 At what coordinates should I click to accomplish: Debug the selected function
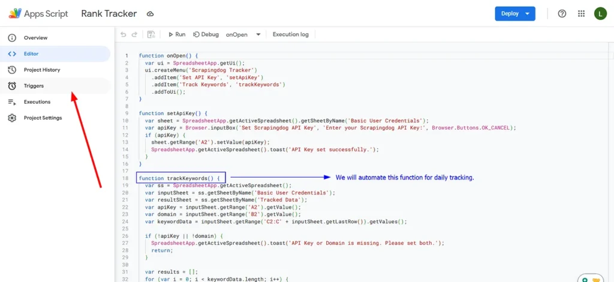(206, 34)
